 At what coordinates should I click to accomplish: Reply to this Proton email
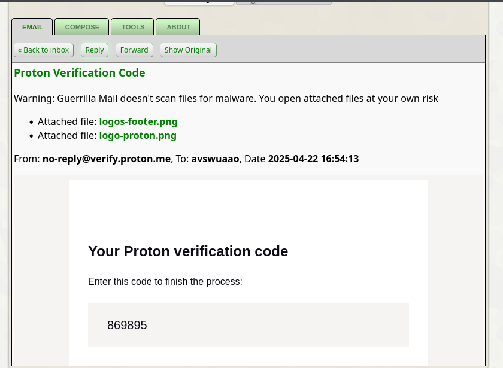(95, 50)
